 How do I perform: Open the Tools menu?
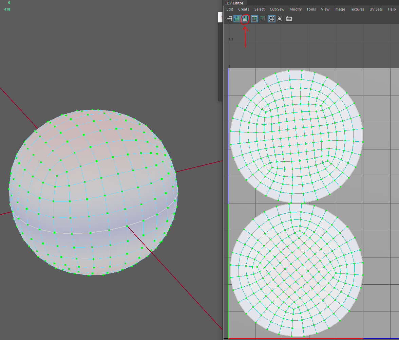[x=311, y=10]
